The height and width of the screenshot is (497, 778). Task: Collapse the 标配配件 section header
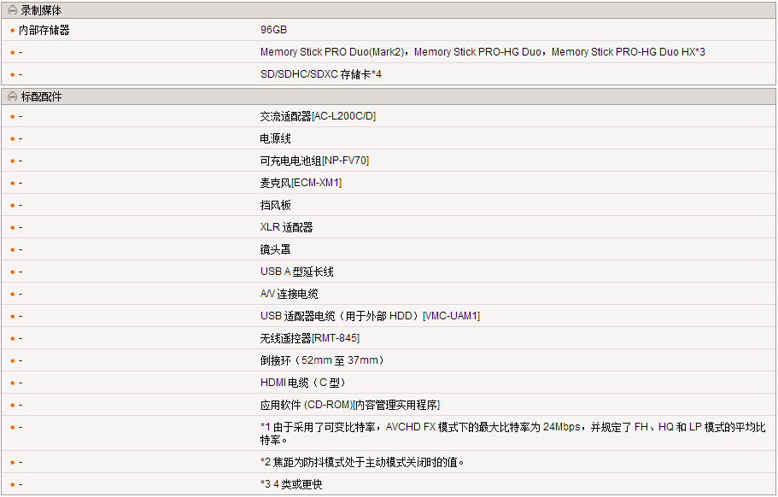(x=13, y=96)
